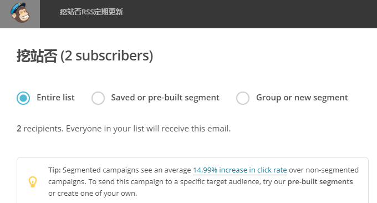Screen dimensions: 377x203
Task: Click the "Group or new segment" label text
Action: (x=302, y=98)
